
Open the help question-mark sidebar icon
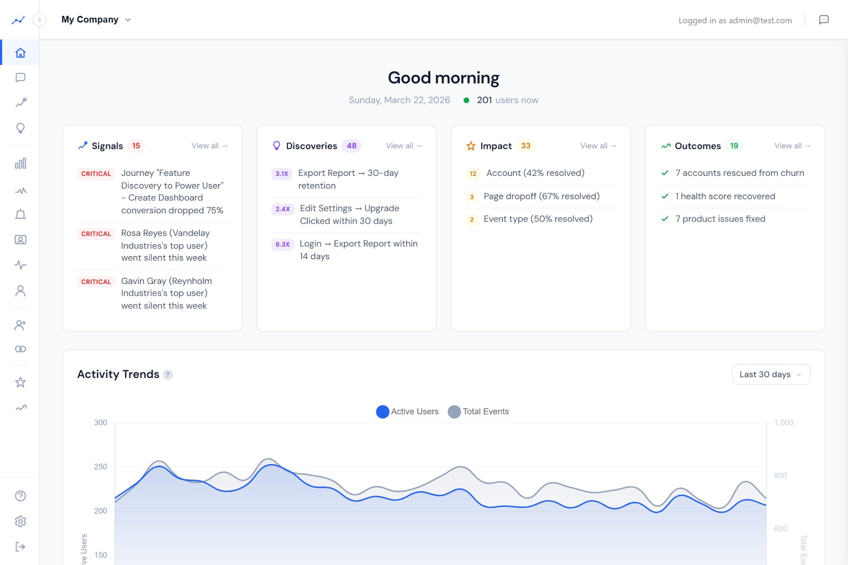tap(20, 495)
